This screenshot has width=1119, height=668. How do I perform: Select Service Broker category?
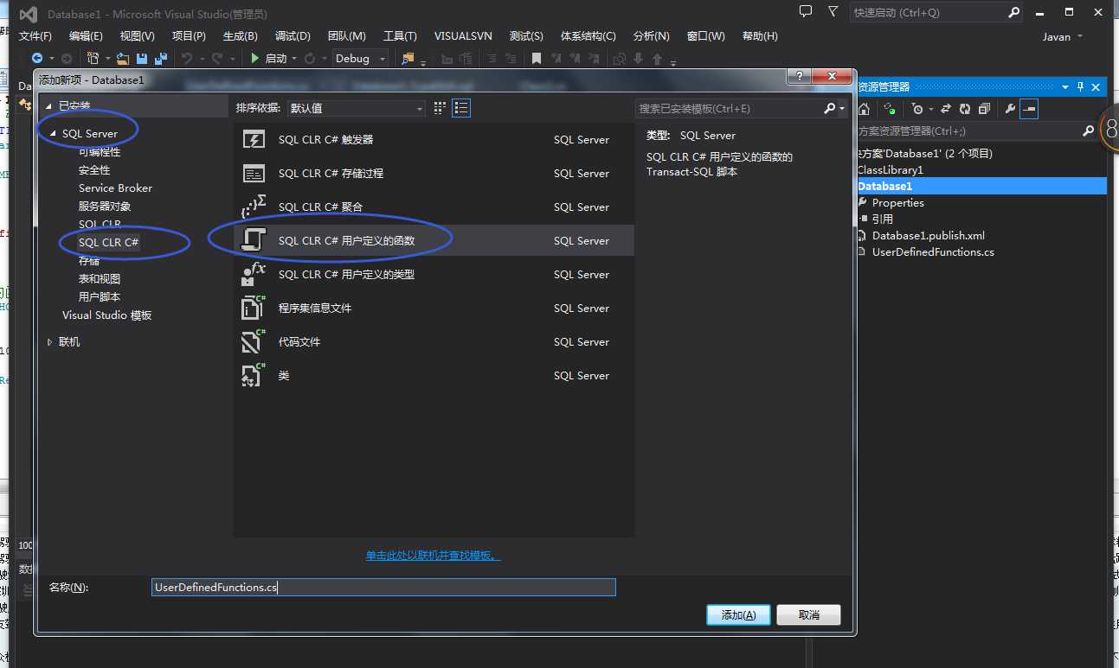115,188
